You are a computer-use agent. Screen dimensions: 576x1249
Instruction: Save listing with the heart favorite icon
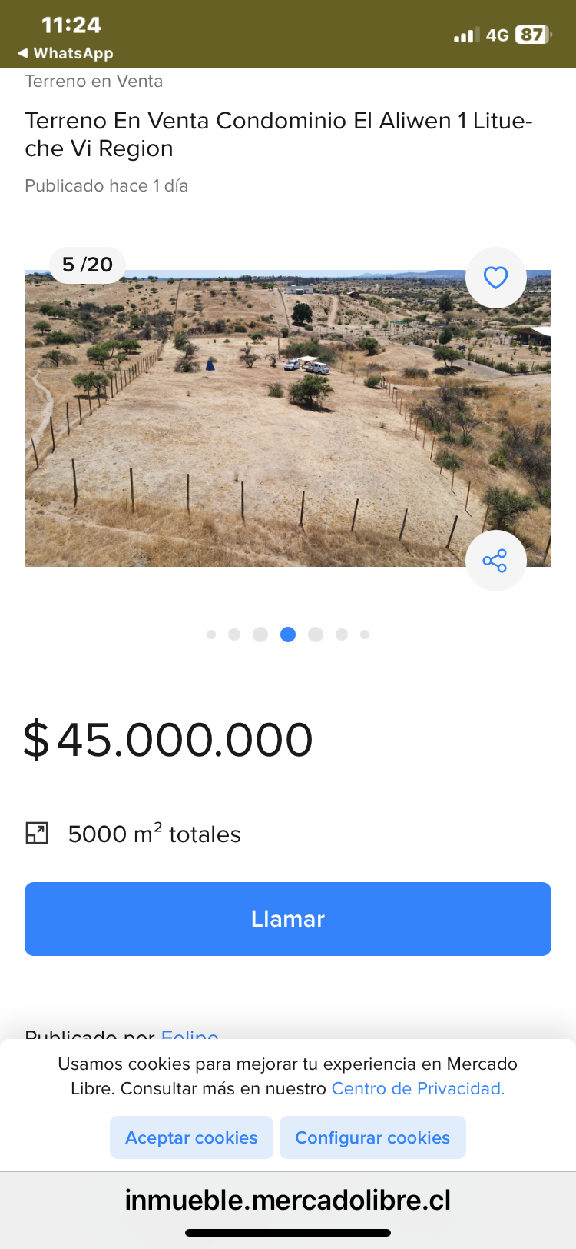point(495,278)
